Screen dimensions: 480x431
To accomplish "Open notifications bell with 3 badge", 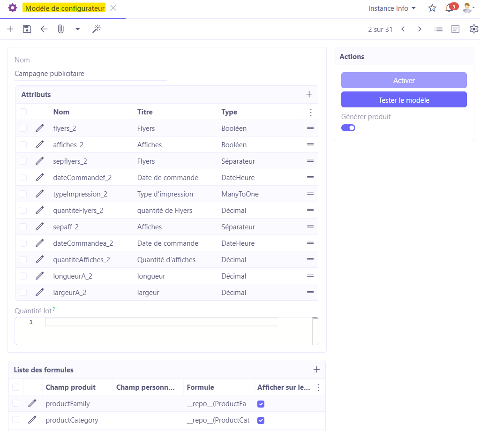I will tap(450, 8).
